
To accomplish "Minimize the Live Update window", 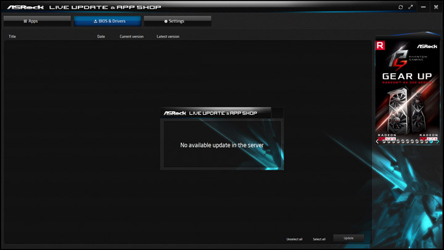I will pos(423,7).
